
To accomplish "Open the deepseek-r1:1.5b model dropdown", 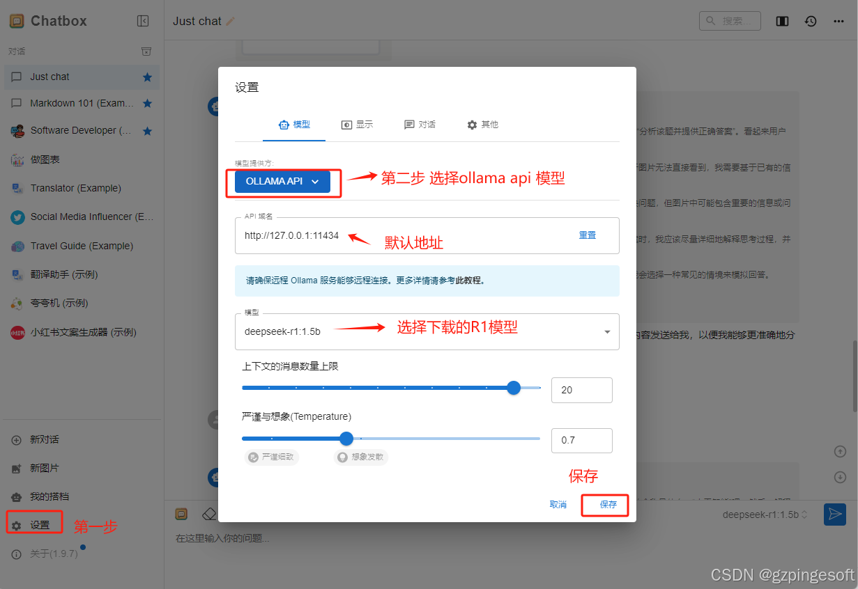I will click(x=427, y=331).
